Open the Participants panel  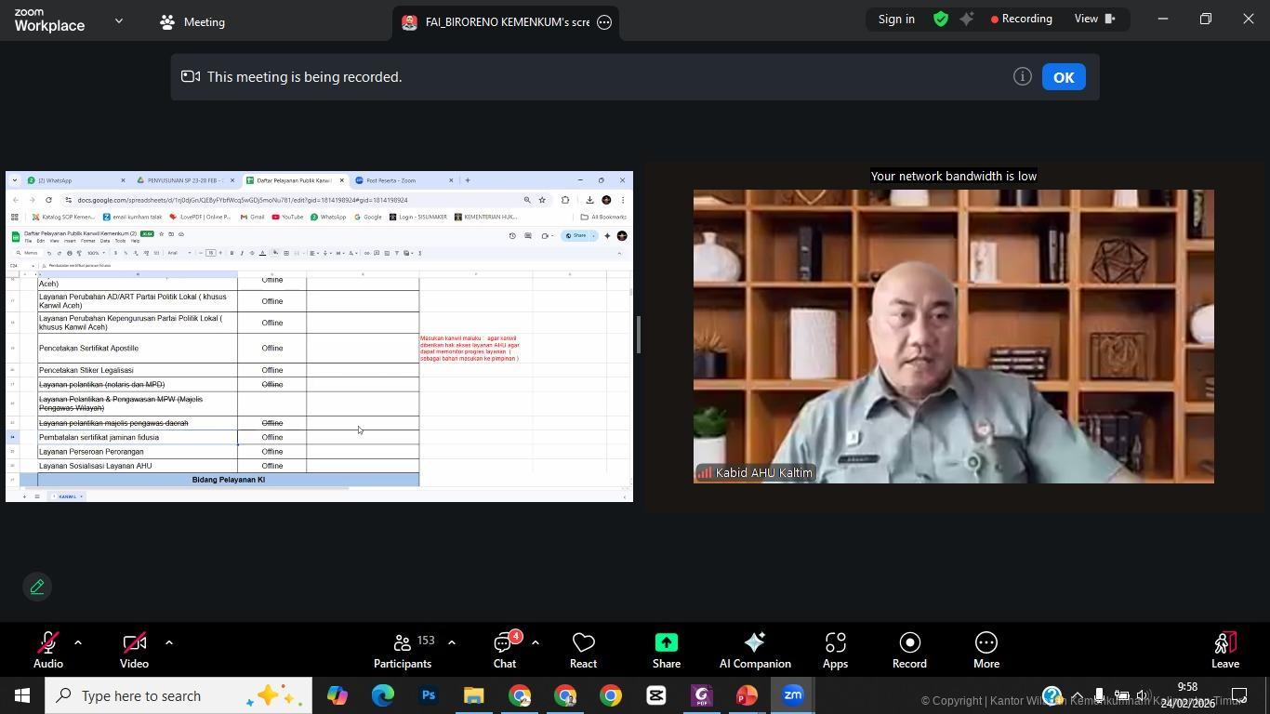[403, 650]
